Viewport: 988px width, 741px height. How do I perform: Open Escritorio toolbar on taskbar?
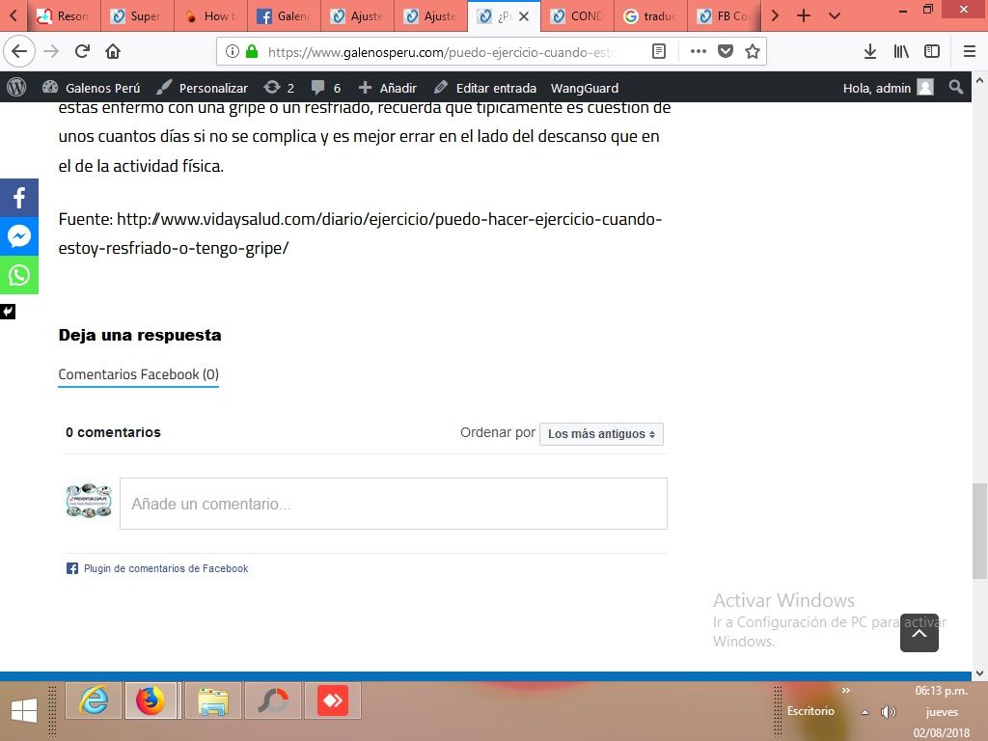pos(810,711)
